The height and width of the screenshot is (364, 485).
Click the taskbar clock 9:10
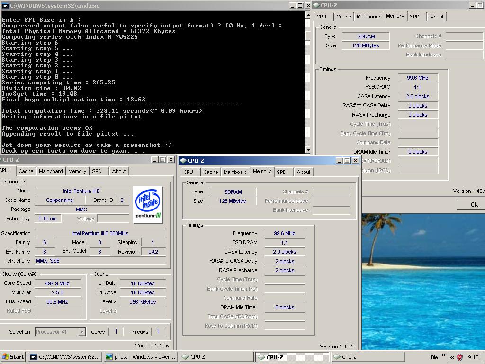coord(474,357)
